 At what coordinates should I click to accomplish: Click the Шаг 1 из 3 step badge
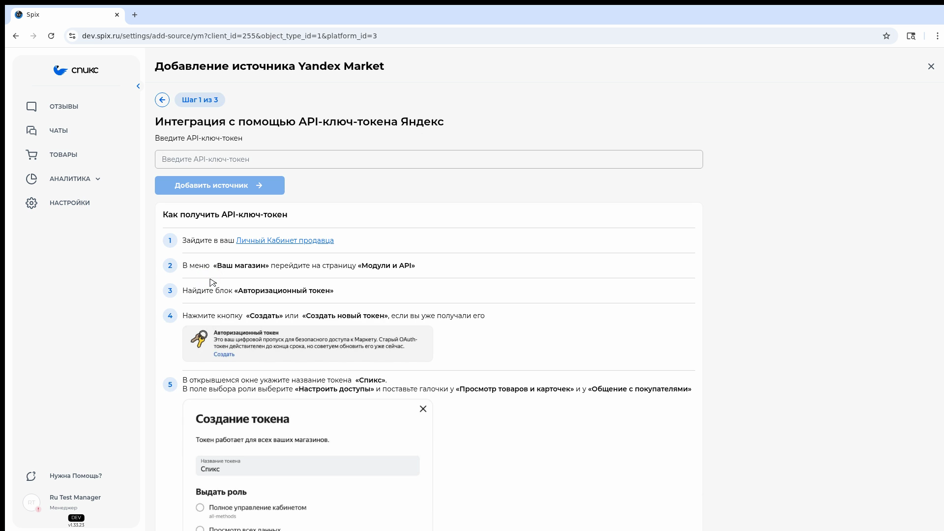click(x=200, y=100)
